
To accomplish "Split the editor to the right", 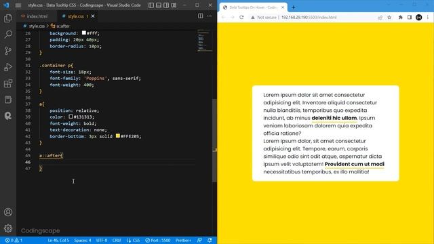I will [201, 16].
